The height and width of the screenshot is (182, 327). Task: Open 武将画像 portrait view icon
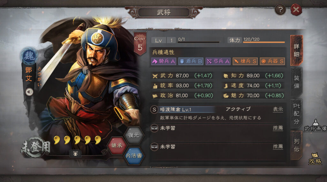coord(316,125)
